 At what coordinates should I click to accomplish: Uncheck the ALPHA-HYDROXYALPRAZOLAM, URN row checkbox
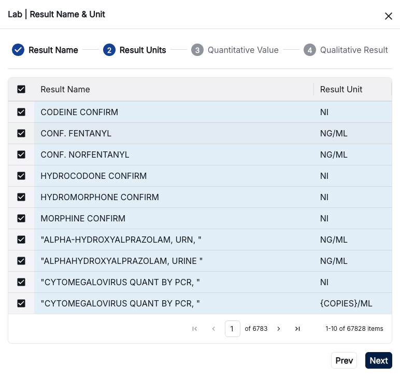click(x=21, y=240)
